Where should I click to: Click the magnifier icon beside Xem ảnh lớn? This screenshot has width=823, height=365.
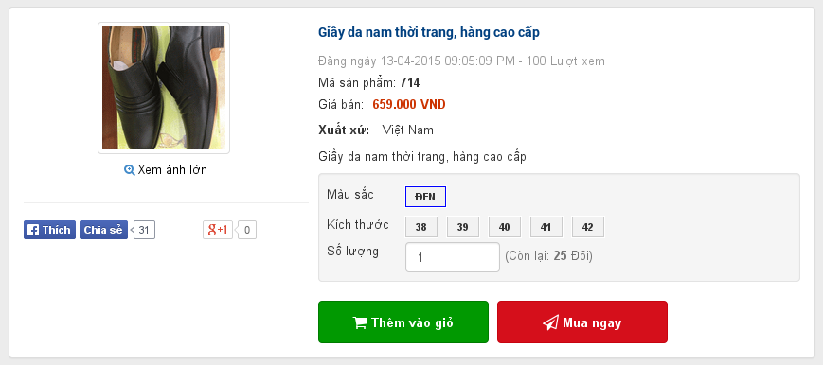[129, 170]
